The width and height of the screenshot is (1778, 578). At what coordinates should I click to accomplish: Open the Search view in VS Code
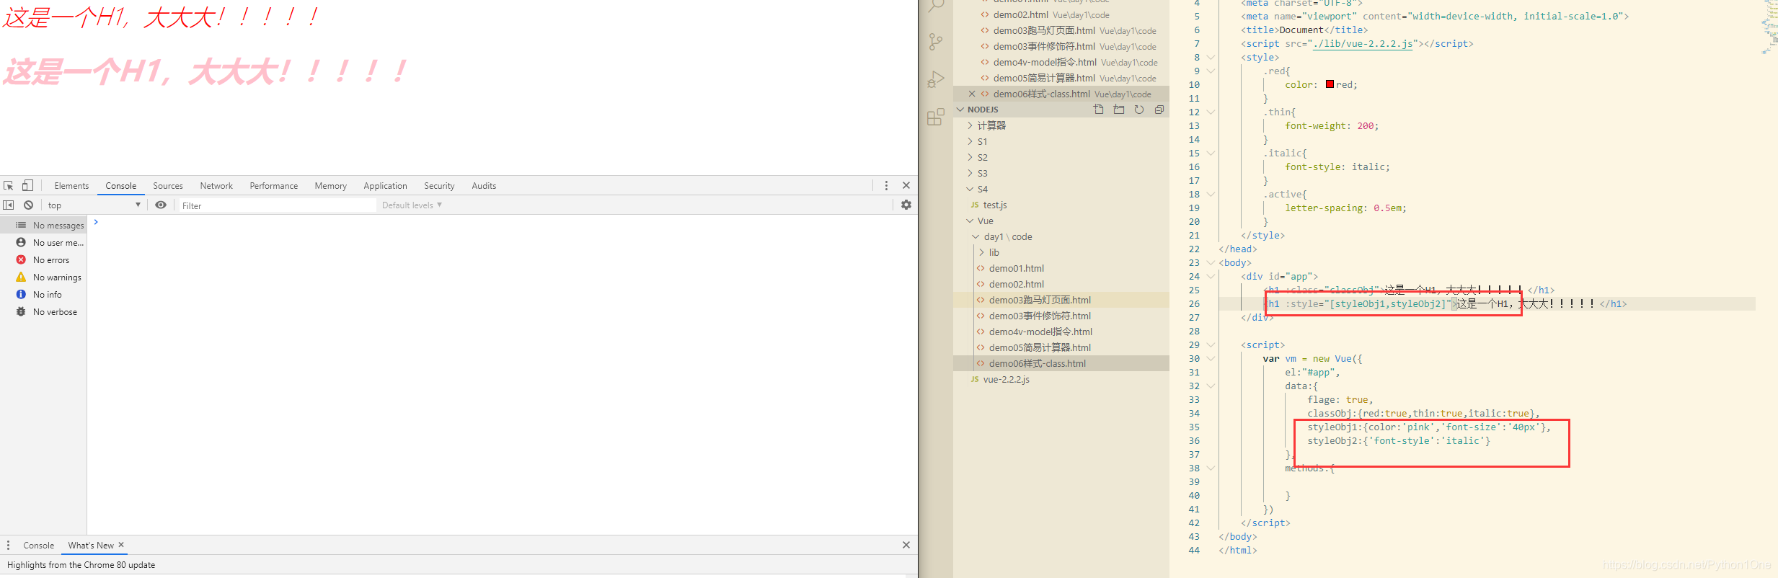coord(935,6)
